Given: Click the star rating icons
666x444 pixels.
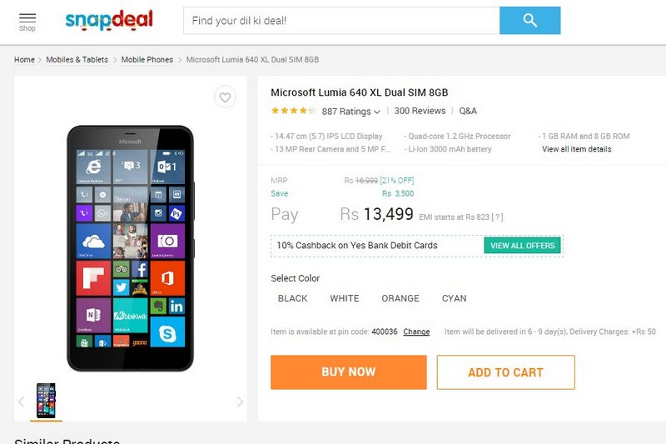Looking at the screenshot, I should [294, 111].
